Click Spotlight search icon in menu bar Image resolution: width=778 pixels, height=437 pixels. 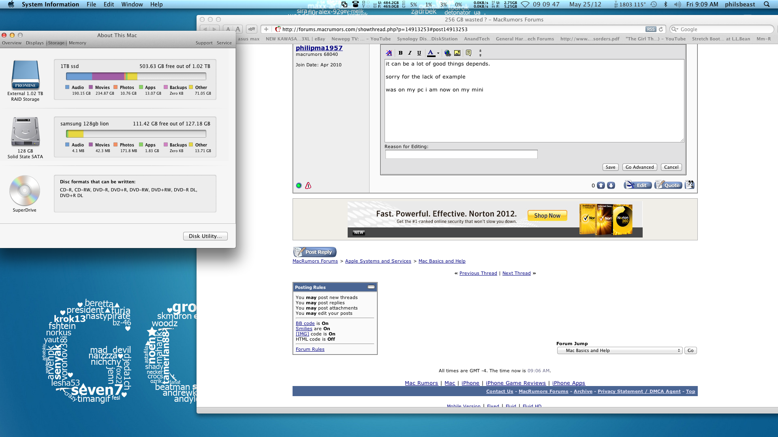tap(767, 4)
